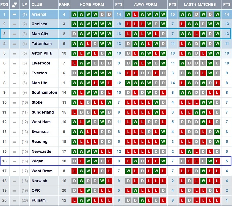
Task: Click the green W in Sunderland's home form
Action: point(102,112)
